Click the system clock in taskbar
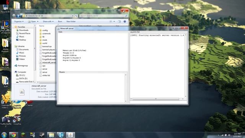This screenshot has width=245, height=138. pos(238,135)
